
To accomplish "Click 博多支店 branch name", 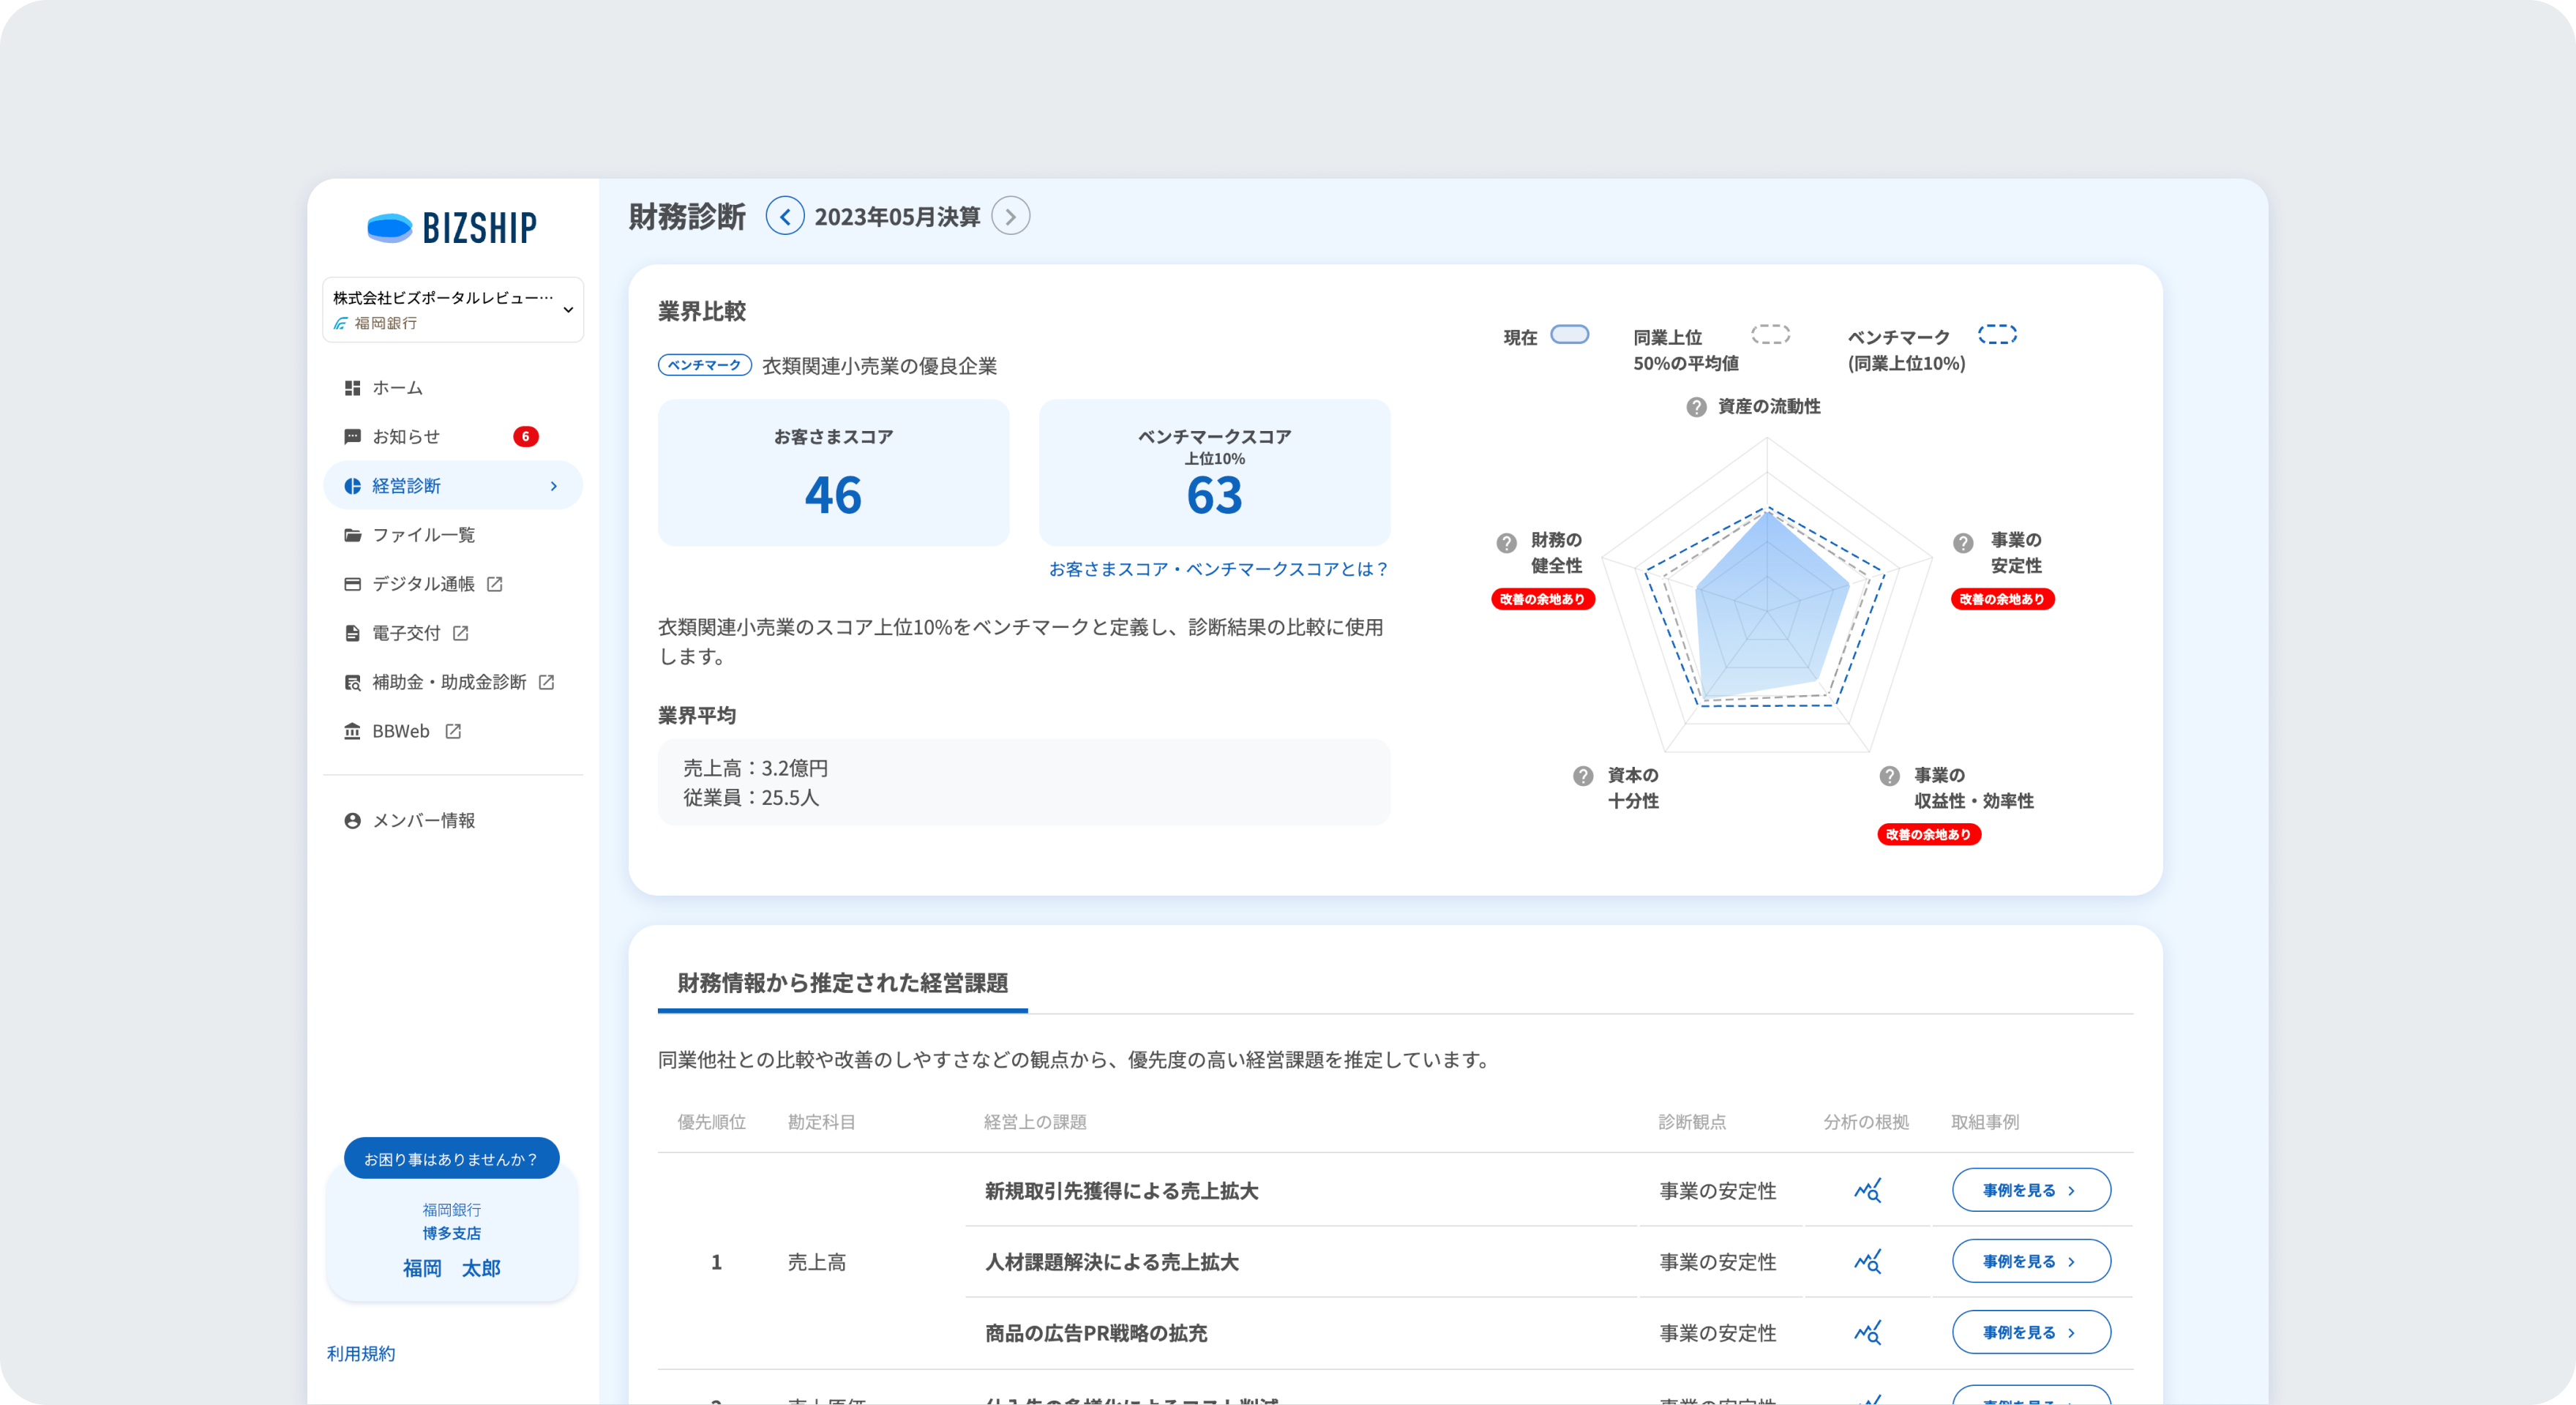I will (x=451, y=1233).
